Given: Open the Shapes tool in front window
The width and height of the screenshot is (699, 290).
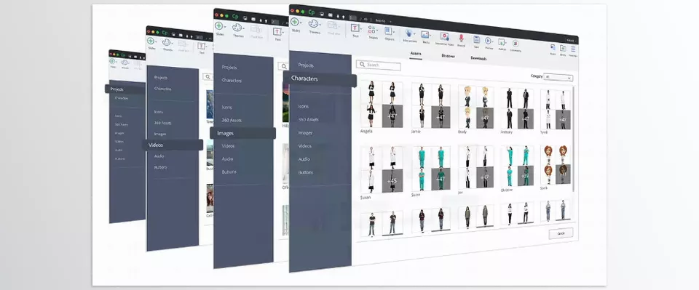Looking at the screenshot, I should point(372,29).
